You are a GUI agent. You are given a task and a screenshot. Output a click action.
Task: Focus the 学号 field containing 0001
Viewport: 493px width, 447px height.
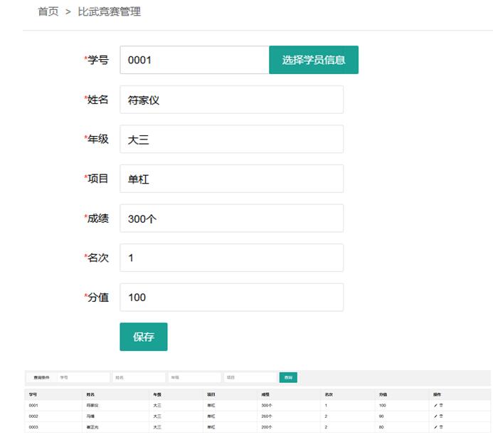click(194, 61)
